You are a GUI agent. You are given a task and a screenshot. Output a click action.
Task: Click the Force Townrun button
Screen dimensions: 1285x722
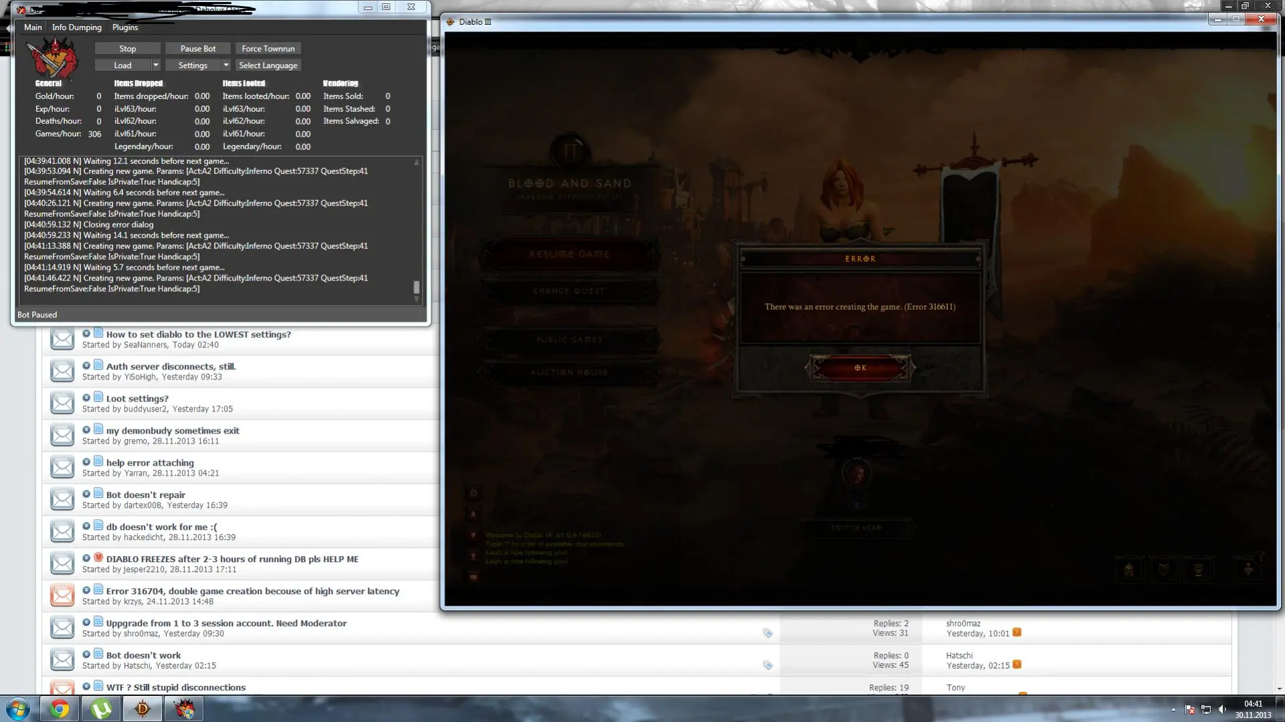point(268,49)
